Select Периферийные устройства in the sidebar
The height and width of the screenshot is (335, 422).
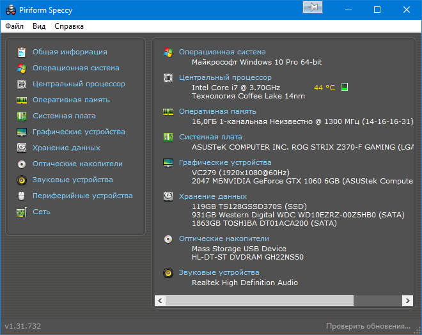pos(82,196)
